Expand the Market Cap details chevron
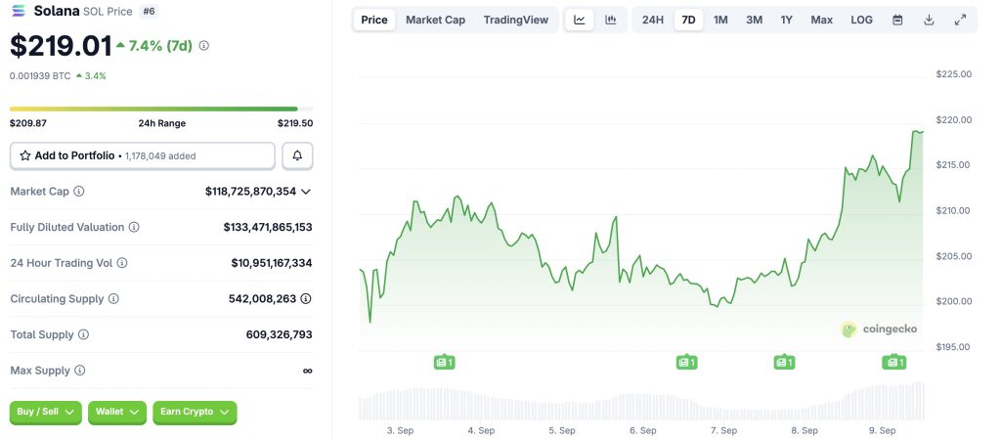This screenshot has width=1001, height=439. point(306,192)
